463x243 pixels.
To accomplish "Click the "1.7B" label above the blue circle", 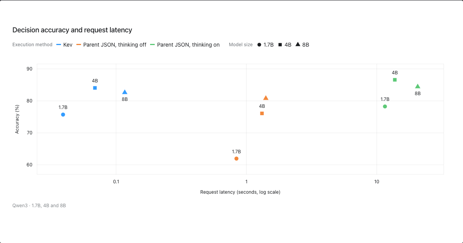I will [x=63, y=107].
